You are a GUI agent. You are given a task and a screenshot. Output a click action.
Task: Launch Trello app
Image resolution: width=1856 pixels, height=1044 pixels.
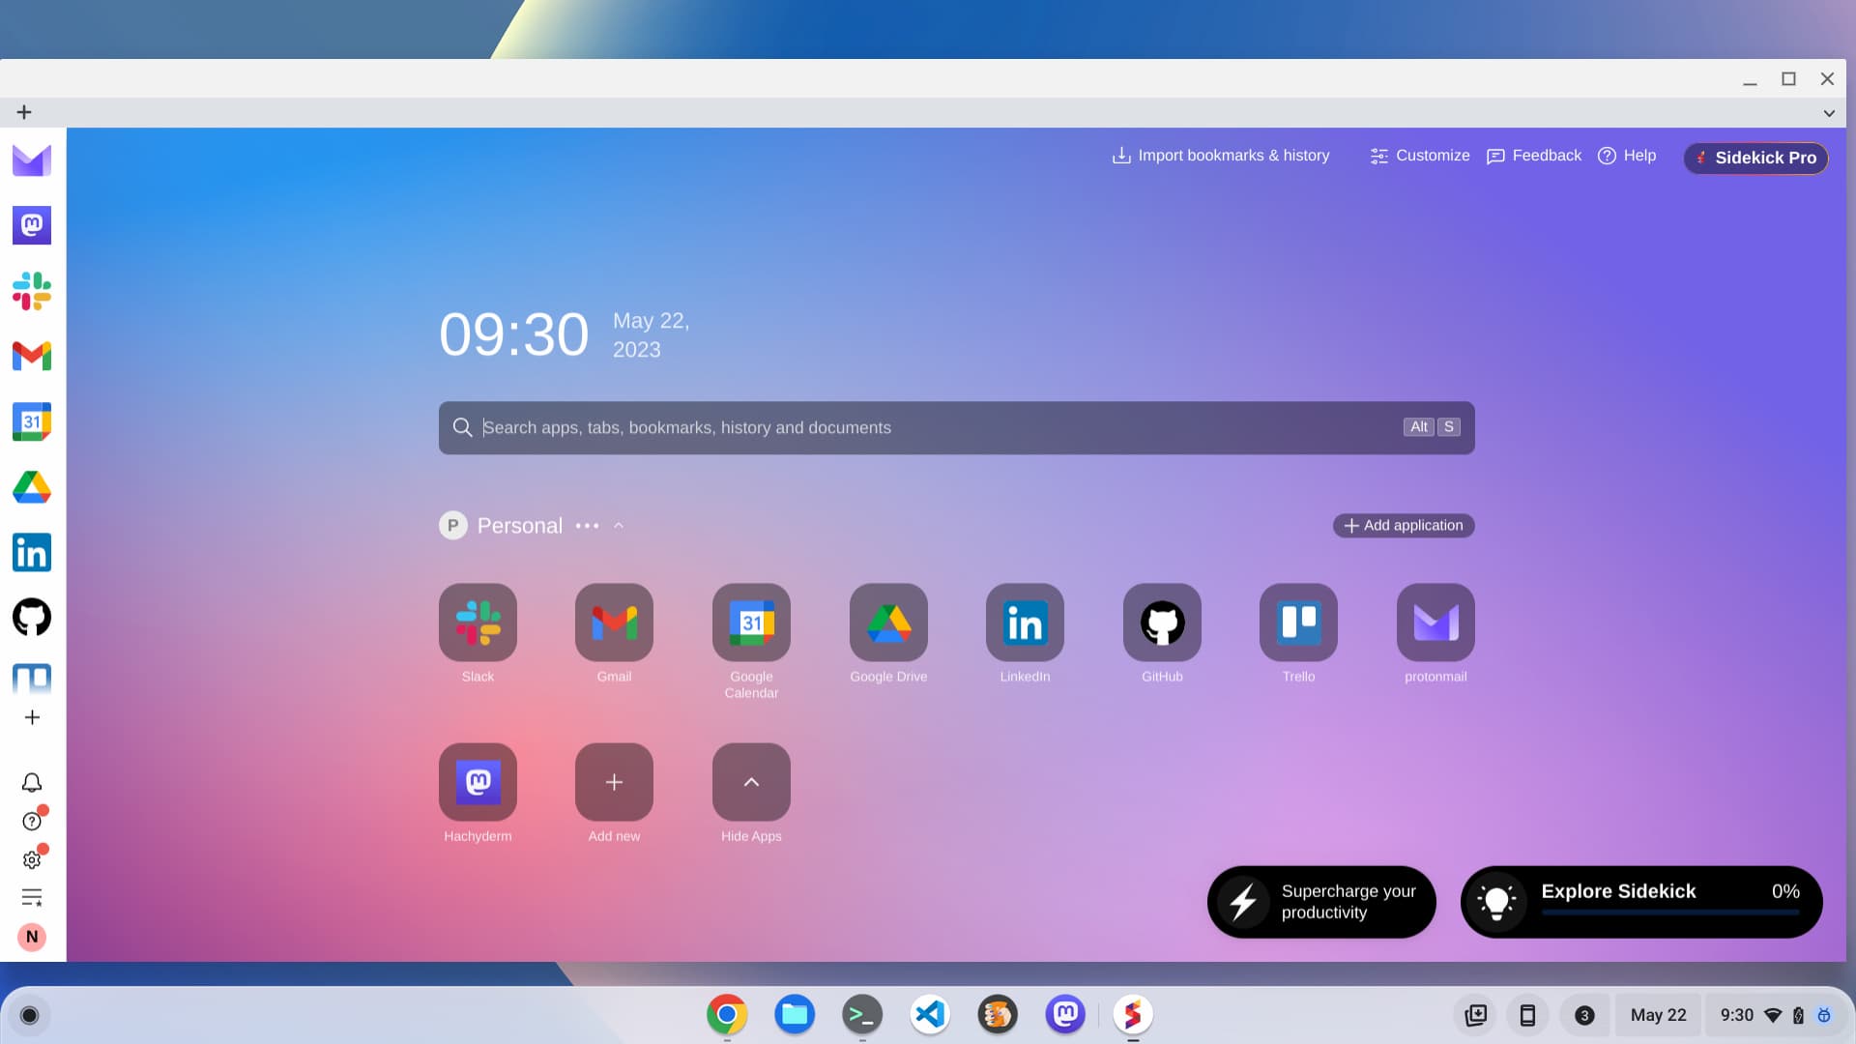click(1299, 623)
